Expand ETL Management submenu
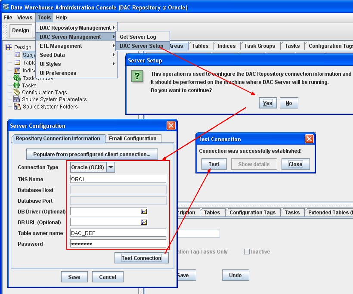 pos(76,46)
